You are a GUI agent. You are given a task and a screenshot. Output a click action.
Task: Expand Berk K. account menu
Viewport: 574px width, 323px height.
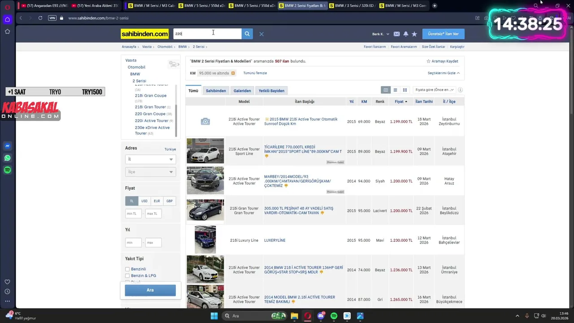381,34
